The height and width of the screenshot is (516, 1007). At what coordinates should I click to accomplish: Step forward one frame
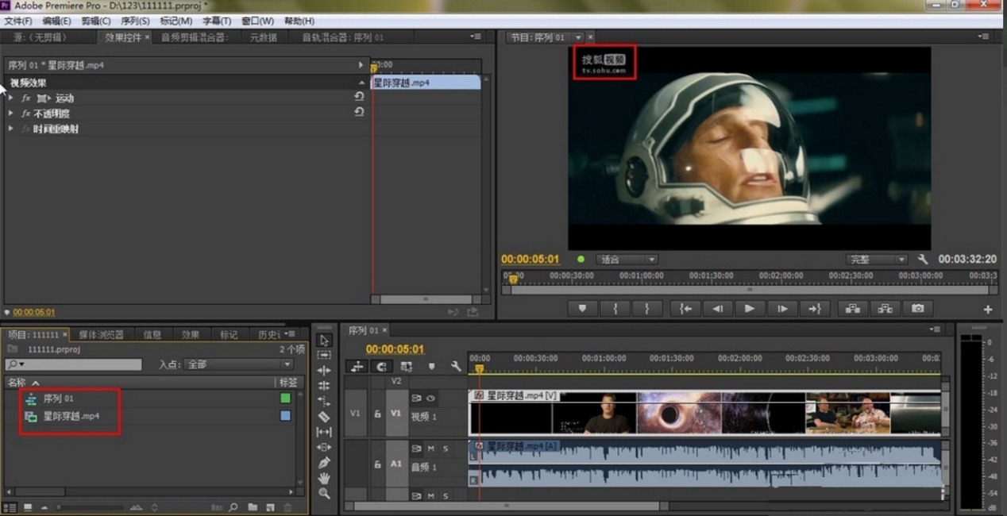(x=782, y=309)
